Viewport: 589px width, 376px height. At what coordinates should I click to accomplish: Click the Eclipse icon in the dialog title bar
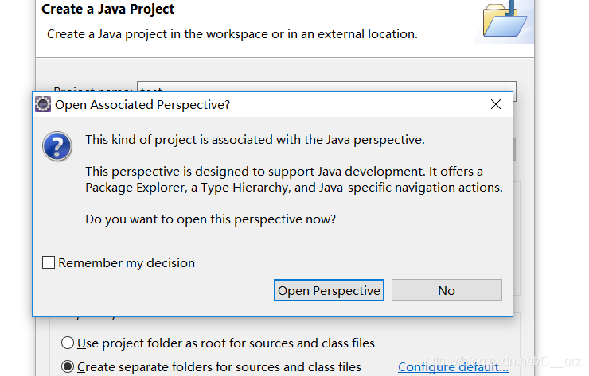click(43, 104)
